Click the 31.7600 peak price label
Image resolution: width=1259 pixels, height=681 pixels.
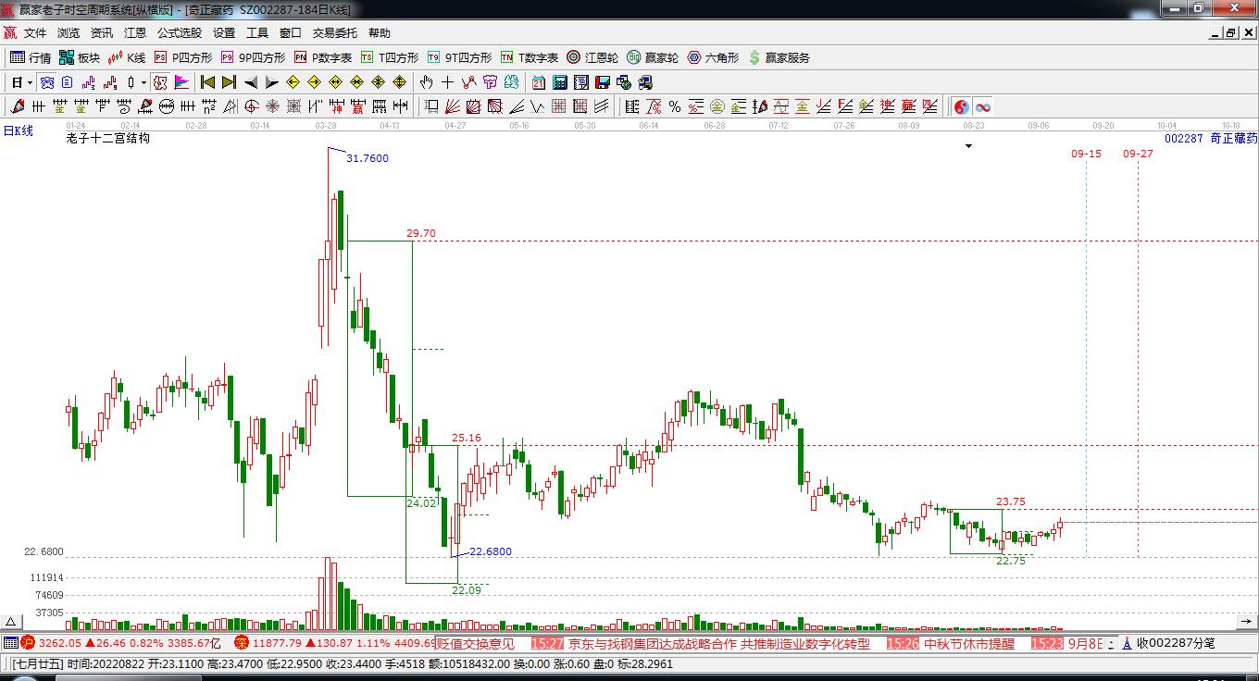point(368,158)
